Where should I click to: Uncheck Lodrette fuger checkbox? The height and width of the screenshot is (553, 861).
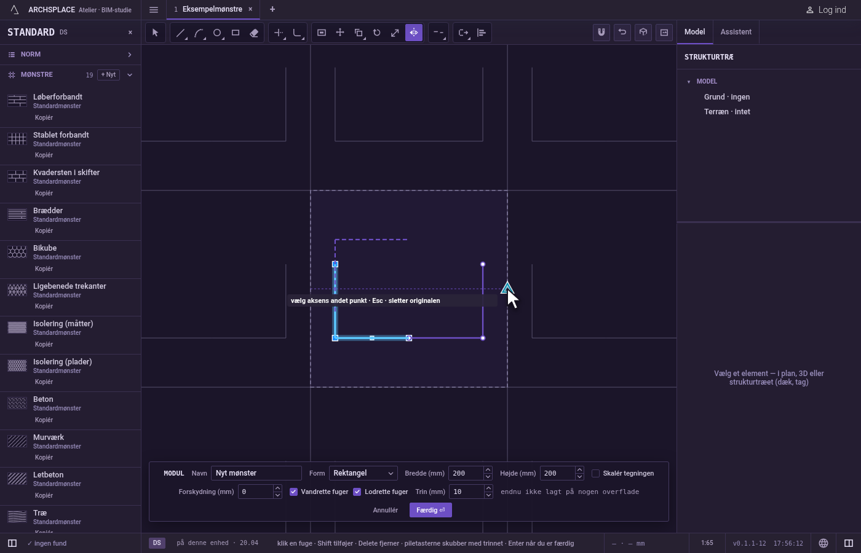pos(357,492)
